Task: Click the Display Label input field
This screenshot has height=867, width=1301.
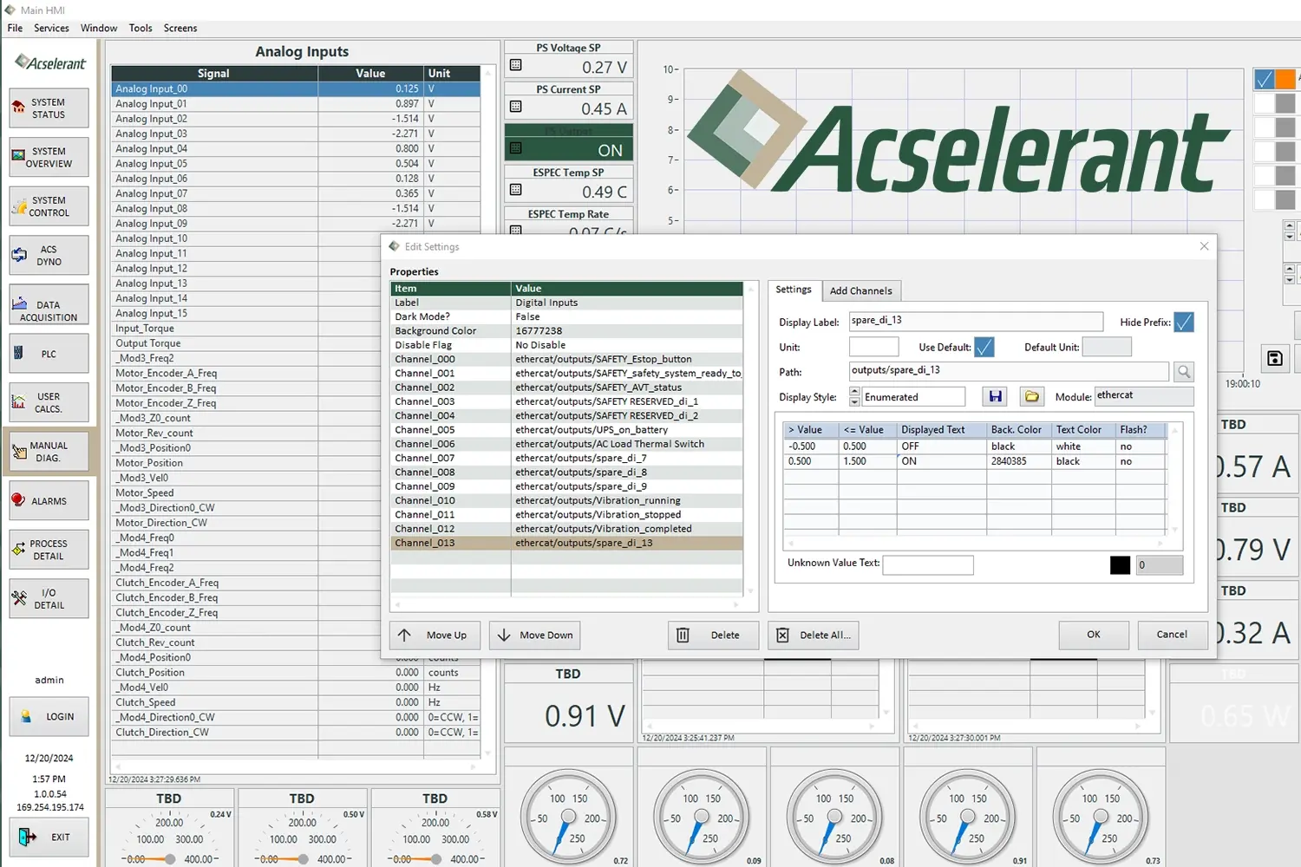Action: [x=976, y=322]
